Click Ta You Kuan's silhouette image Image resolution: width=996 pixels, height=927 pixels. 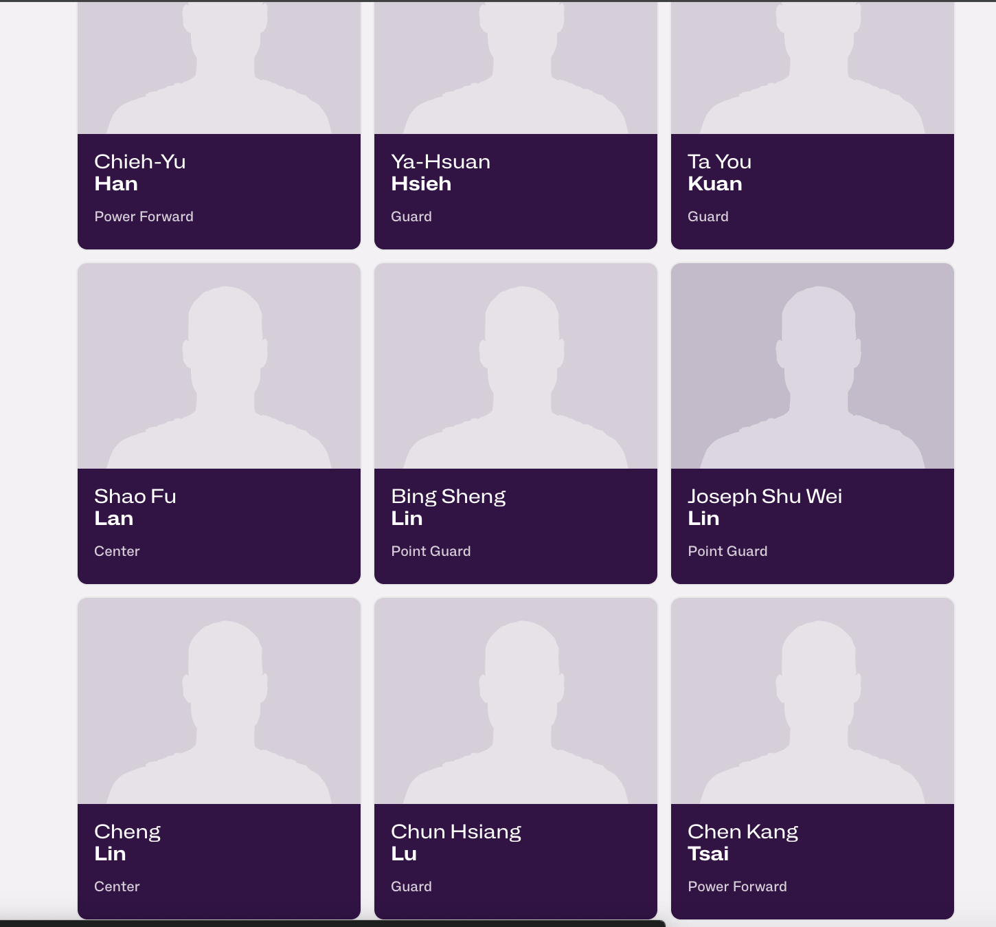click(x=813, y=67)
